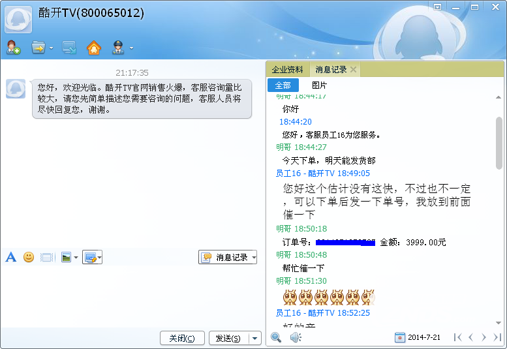Image resolution: width=507 pixels, height=349 pixels.
Task: Expand the send picture dropdown arrow
Action: [76, 258]
